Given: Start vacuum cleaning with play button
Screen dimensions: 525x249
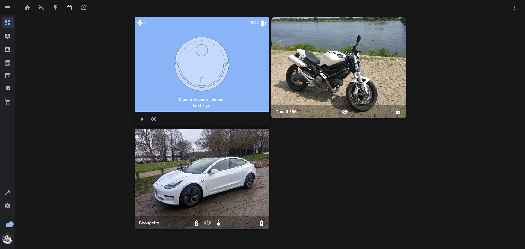Looking at the screenshot, I should pos(142,119).
